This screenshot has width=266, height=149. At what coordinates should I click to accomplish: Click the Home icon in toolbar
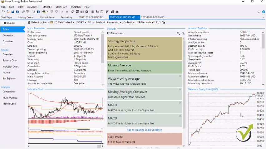(73, 12)
